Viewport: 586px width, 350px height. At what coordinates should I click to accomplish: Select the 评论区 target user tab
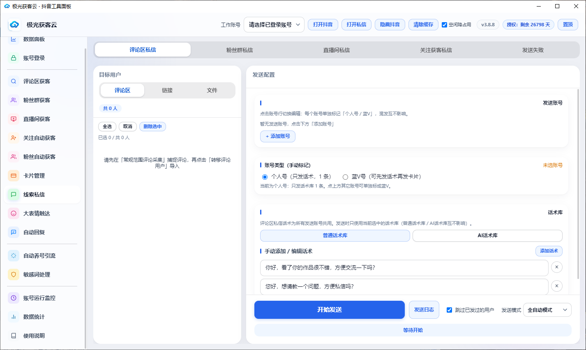122,90
